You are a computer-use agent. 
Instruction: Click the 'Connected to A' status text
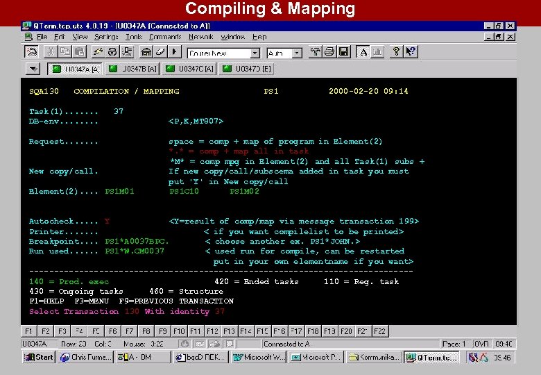(286, 344)
